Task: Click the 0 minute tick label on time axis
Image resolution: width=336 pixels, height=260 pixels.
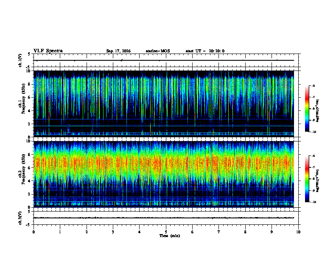Action: 34,232
